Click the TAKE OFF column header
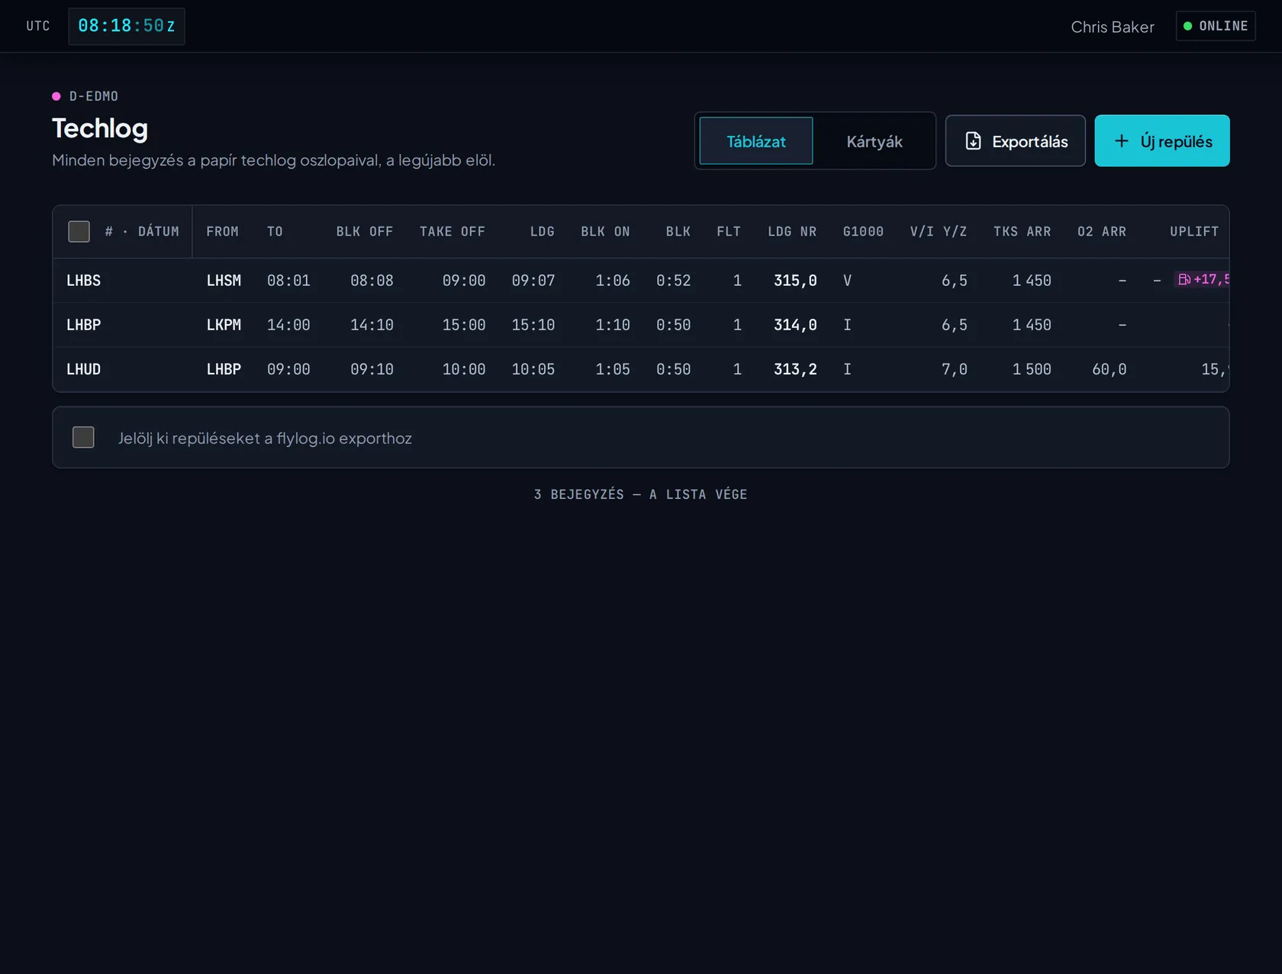Screen dimensions: 1282x974 click(452, 231)
